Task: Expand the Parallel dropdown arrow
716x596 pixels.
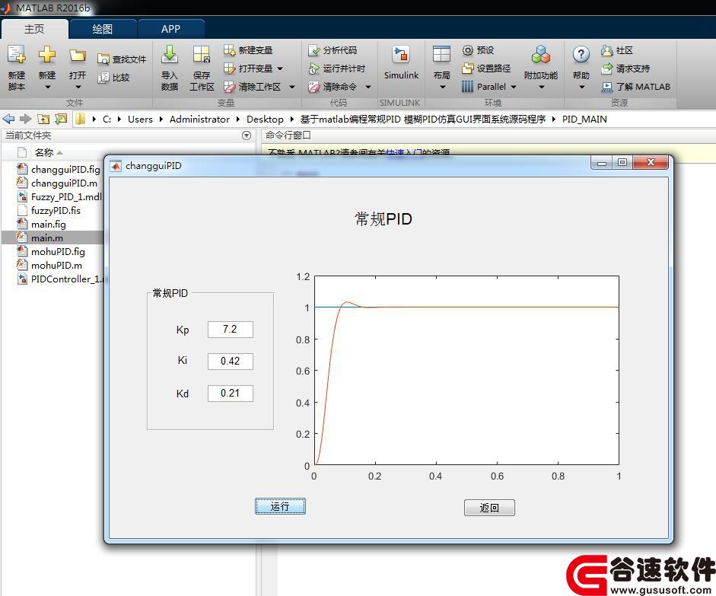Action: pyautogui.click(x=514, y=88)
